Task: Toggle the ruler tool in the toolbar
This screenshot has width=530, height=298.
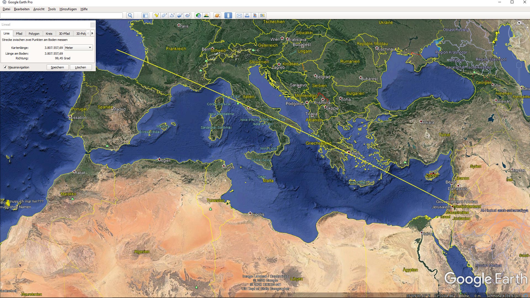Action: click(228, 15)
